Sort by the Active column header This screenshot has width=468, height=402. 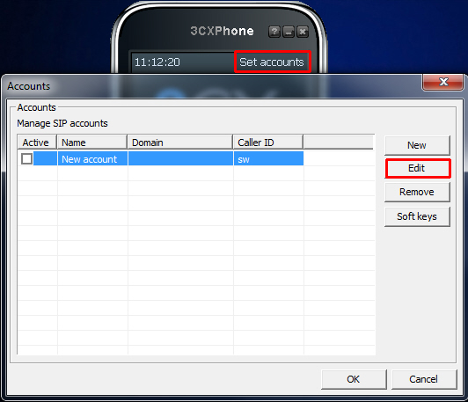pos(37,142)
